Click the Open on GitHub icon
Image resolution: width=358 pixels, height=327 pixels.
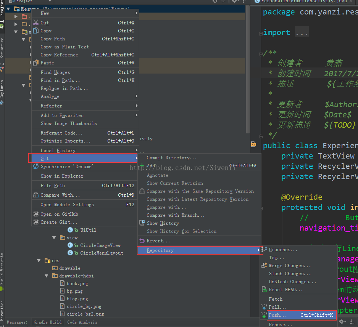tap(36, 214)
